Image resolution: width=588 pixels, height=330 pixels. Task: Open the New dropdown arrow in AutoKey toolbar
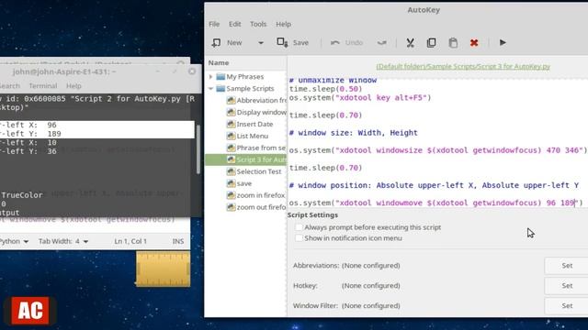click(x=261, y=43)
